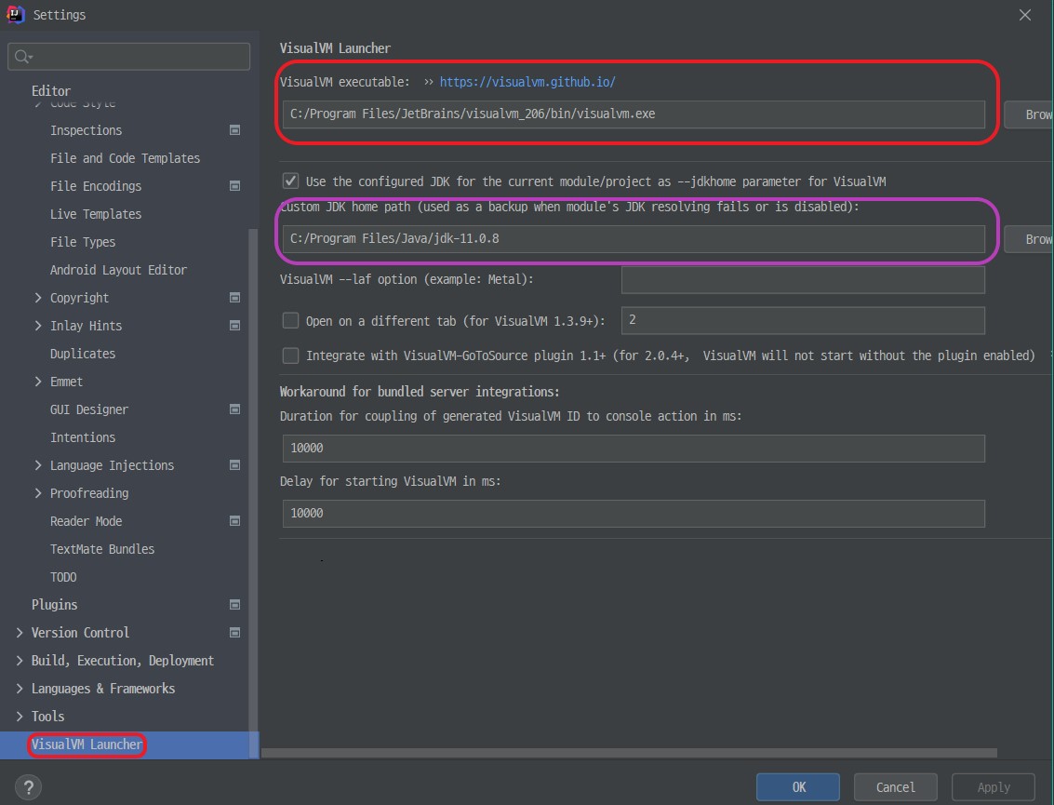
Task: Select Inspections in settings tree
Action: click(86, 129)
